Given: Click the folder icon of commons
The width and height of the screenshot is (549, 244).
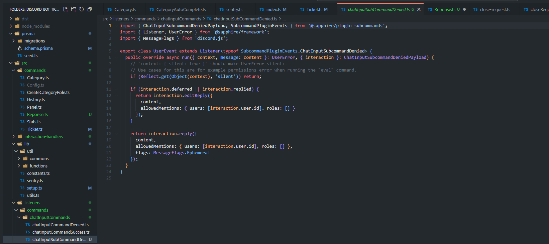Looking at the screenshot, I should click(x=25, y=158).
